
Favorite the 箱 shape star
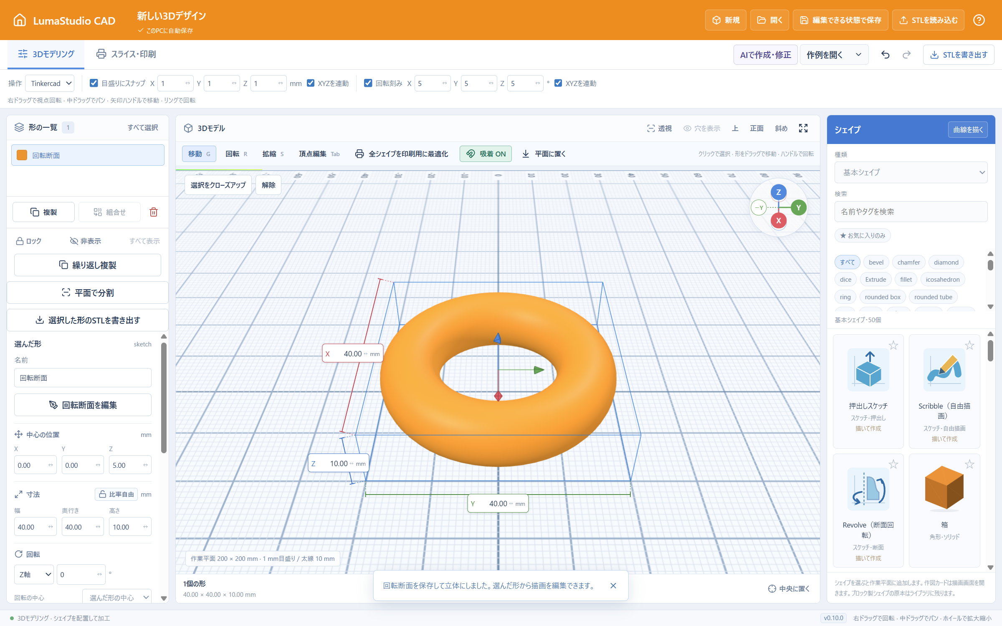pyautogui.click(x=969, y=464)
